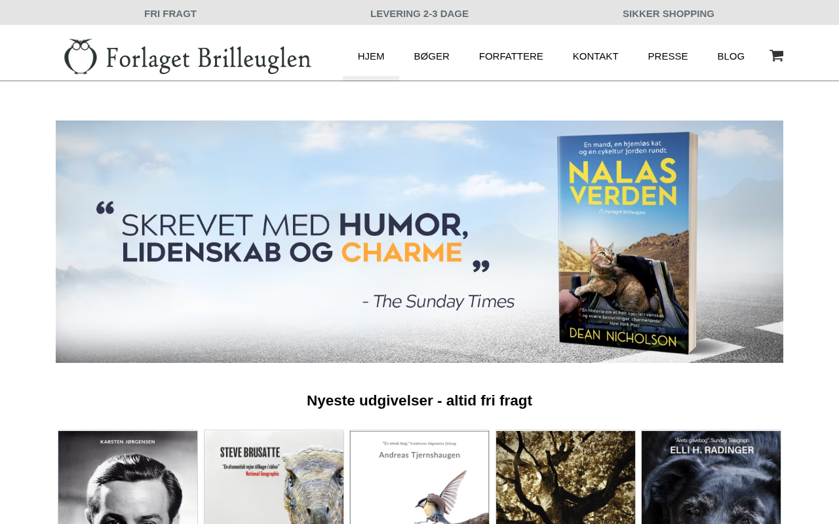Image resolution: width=839 pixels, height=524 pixels.
Task: Open the PRESSE page
Action: (668, 56)
